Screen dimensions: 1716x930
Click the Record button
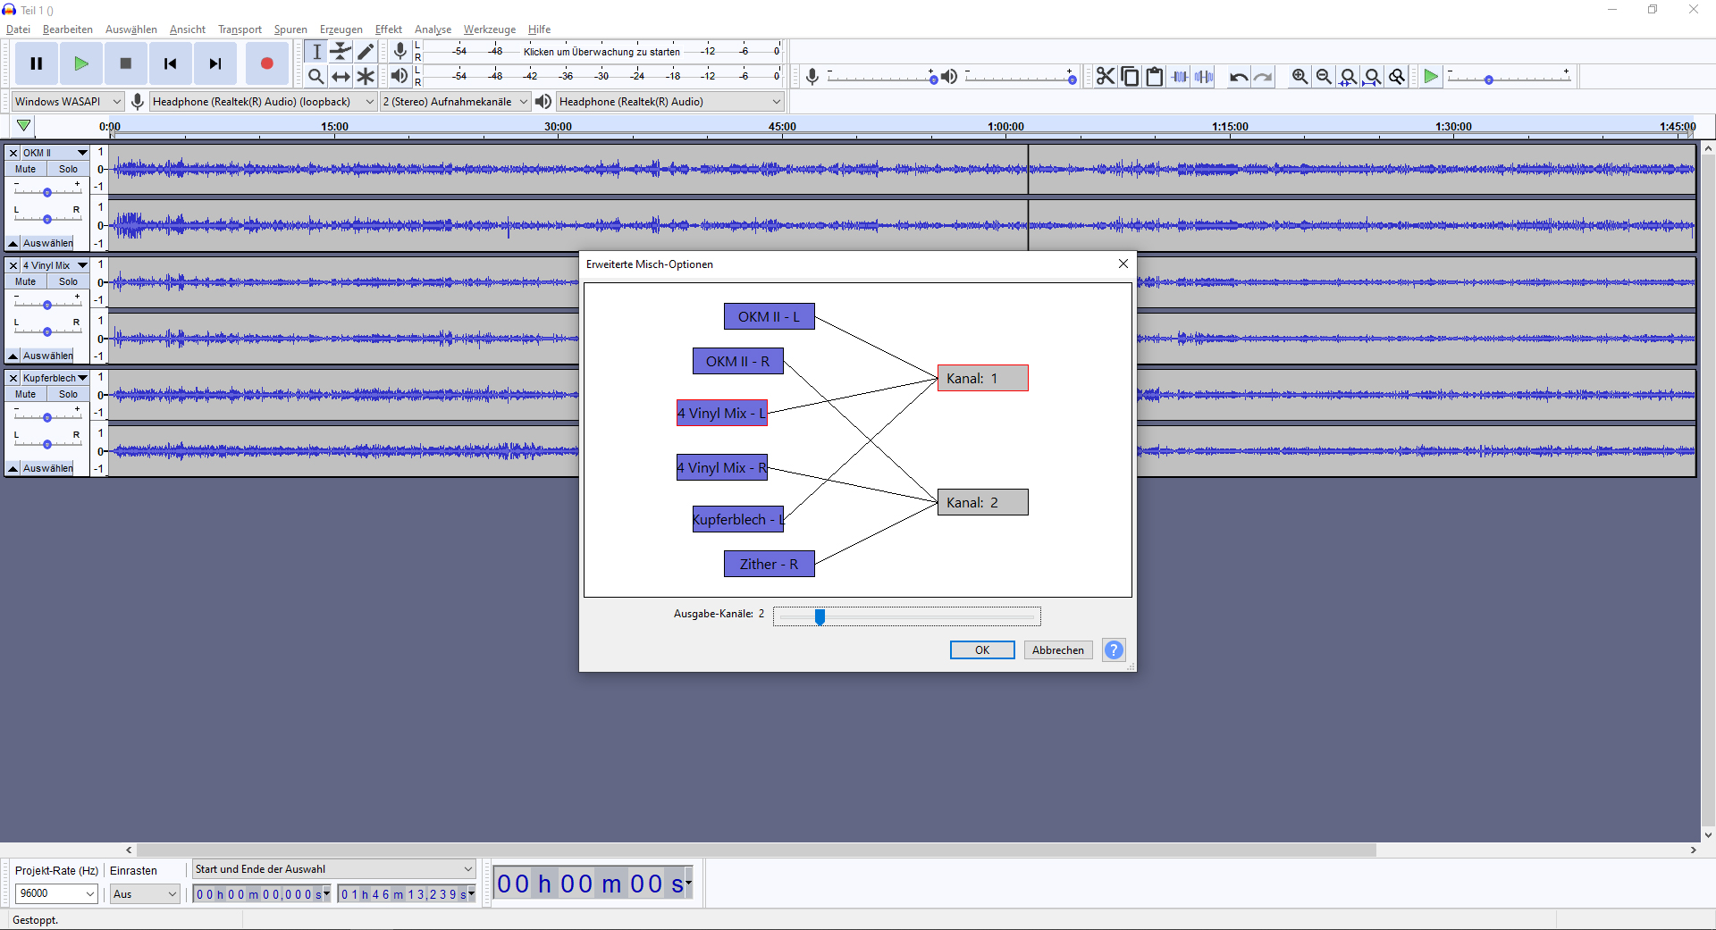pos(266,63)
